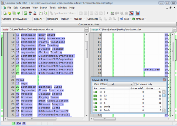Click the open folder comparison icon
The height and width of the screenshot is (126, 177).
coord(10,13)
